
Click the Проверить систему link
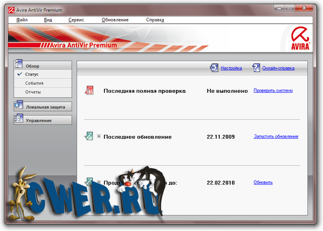click(x=273, y=90)
